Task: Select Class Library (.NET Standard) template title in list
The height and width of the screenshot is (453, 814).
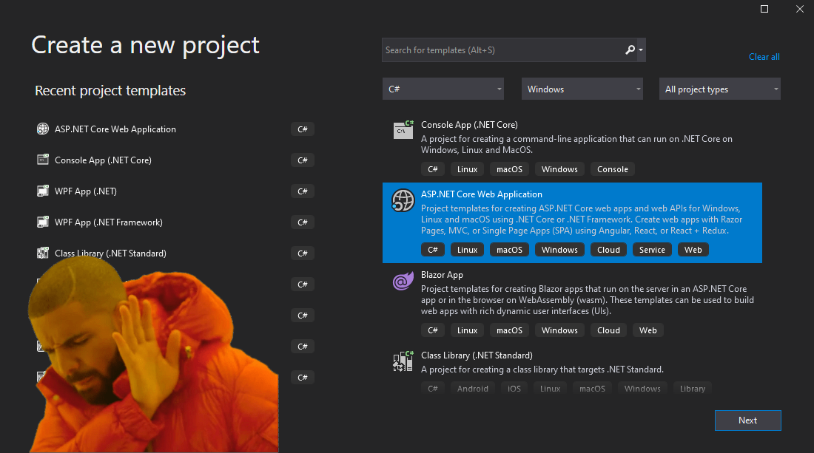Action: coord(477,355)
